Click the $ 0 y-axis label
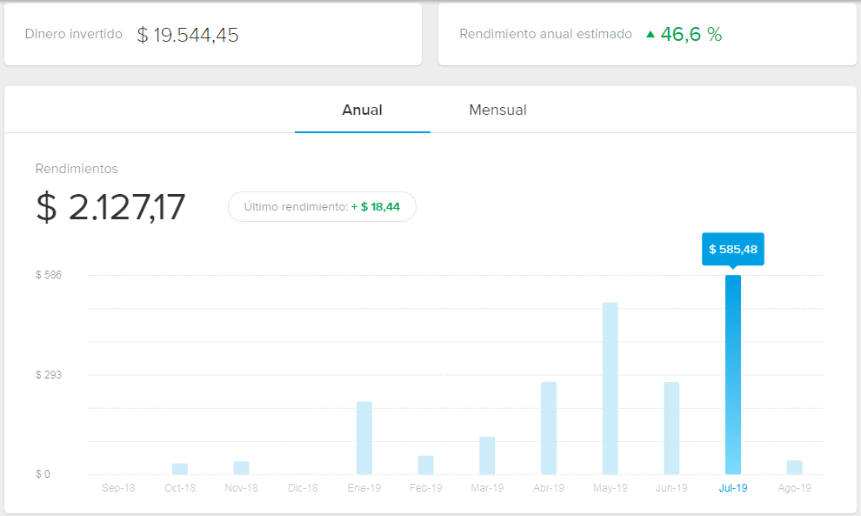 (43, 474)
